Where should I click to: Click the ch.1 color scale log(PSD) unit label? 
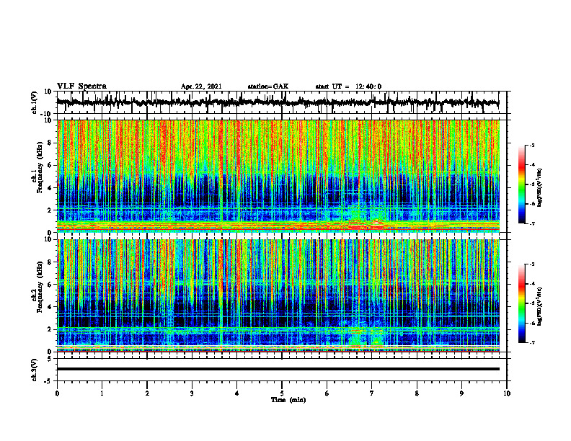click(x=541, y=188)
